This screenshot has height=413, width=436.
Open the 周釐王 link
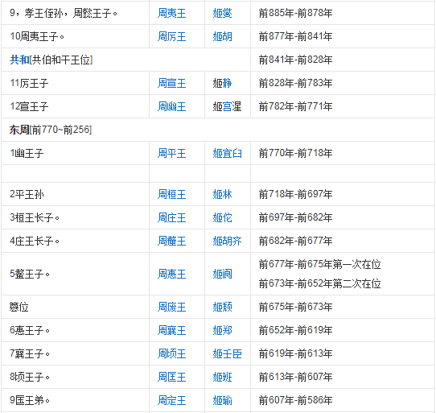click(x=171, y=241)
